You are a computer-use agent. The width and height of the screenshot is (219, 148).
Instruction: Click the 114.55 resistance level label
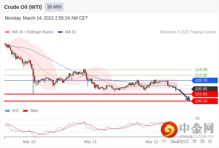click(x=201, y=70)
